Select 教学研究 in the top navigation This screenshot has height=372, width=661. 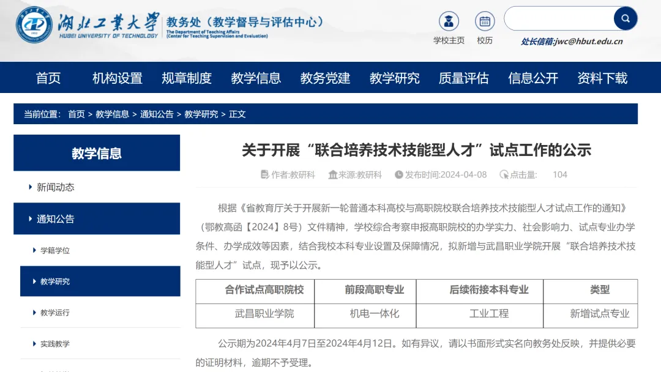pyautogui.click(x=394, y=78)
